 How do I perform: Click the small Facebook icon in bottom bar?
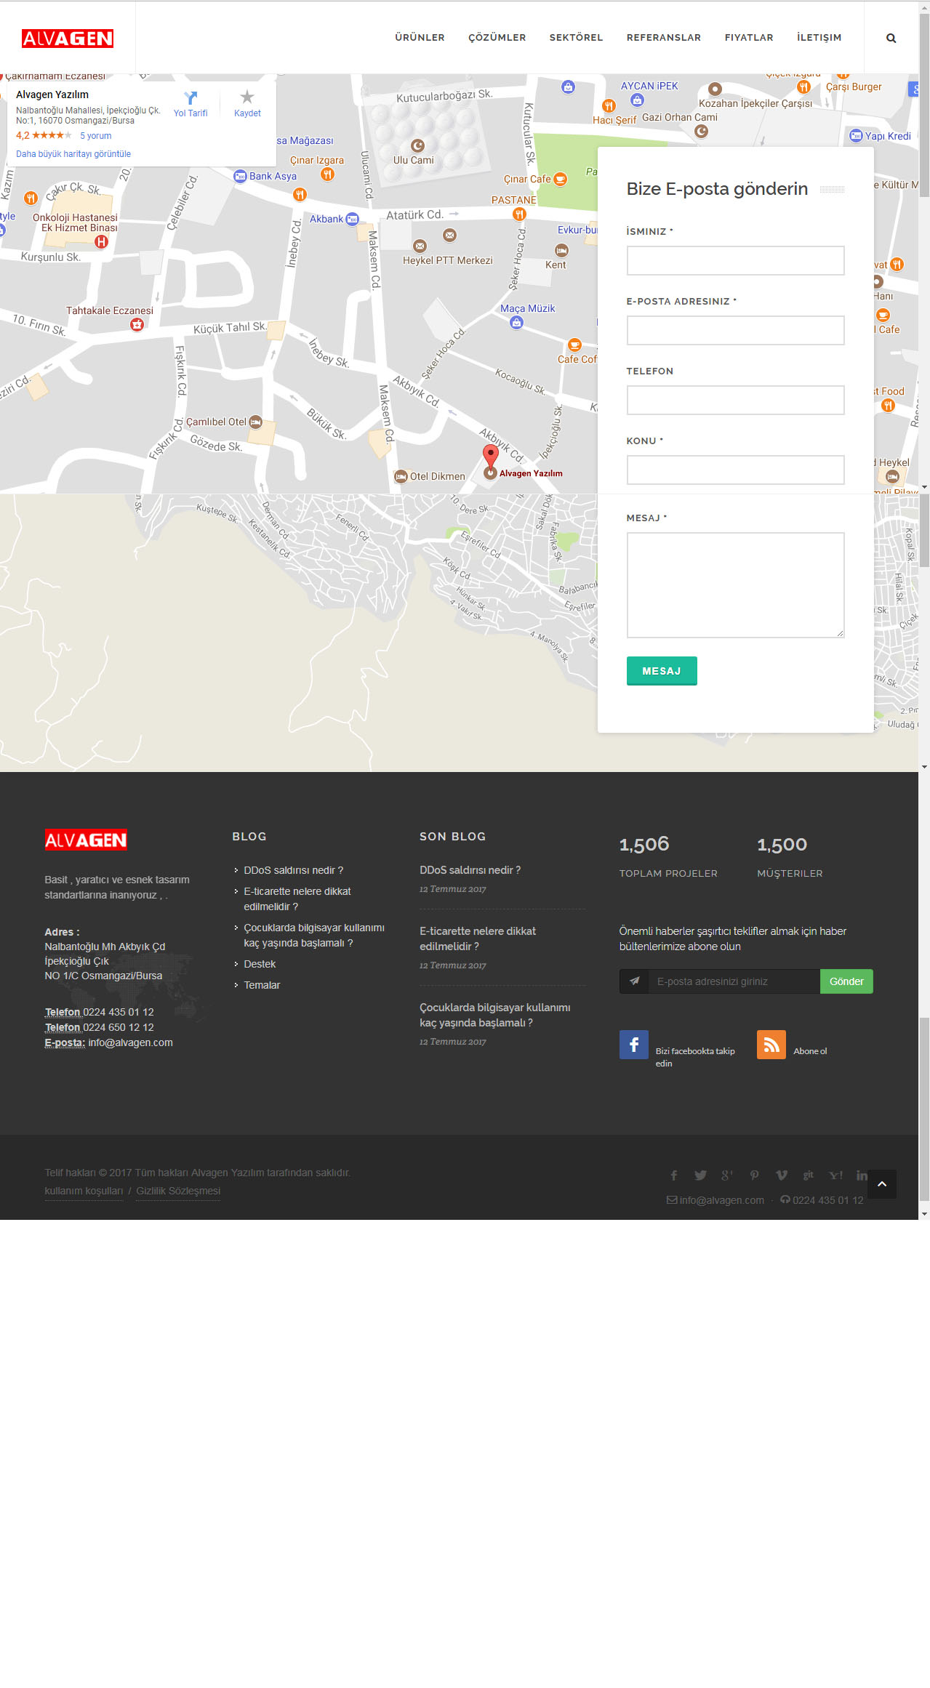674,1175
